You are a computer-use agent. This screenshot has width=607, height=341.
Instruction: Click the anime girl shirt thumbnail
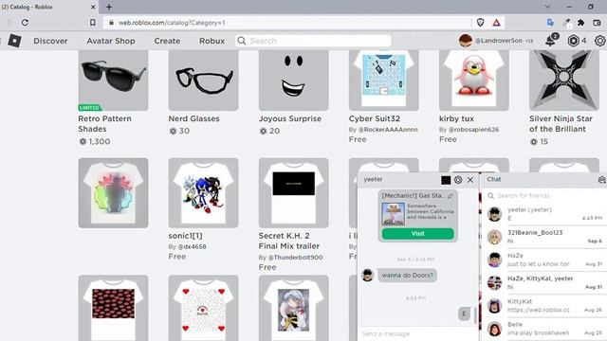tap(293, 308)
